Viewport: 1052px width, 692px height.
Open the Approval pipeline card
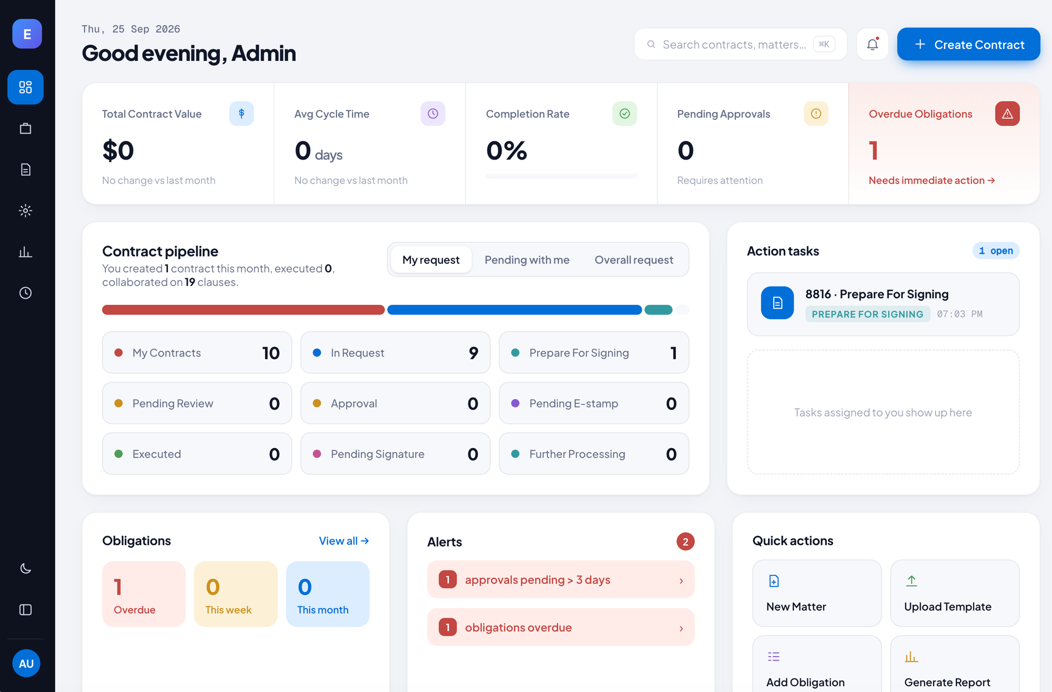pyautogui.click(x=395, y=403)
